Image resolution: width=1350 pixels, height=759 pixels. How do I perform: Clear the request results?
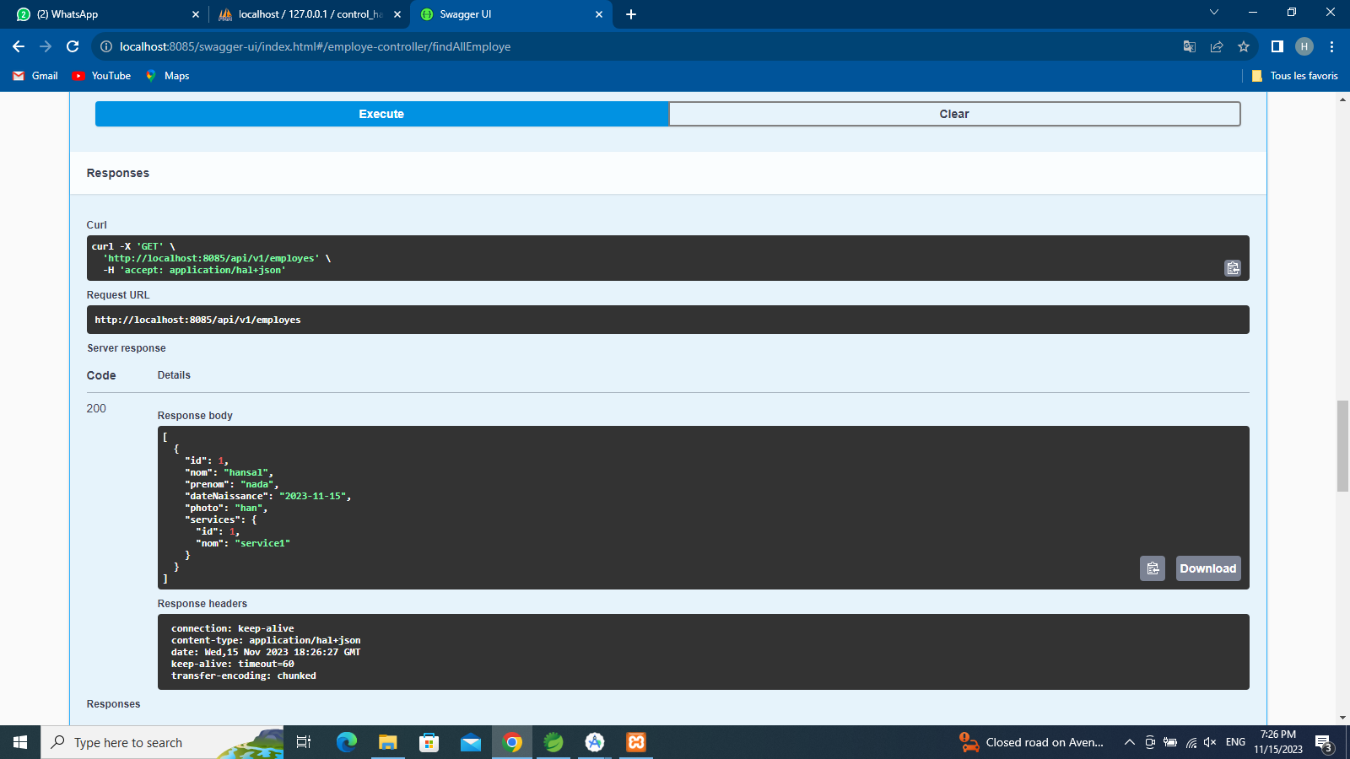coord(953,113)
